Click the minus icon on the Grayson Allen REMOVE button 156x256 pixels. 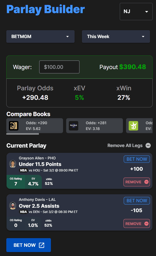(147, 182)
